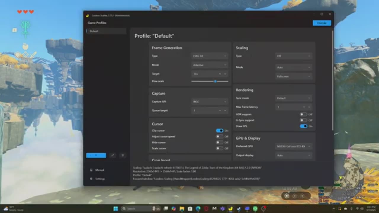The width and height of the screenshot is (379, 213).
Task: Open Microsoft Store from the taskbar
Action: 190,209
